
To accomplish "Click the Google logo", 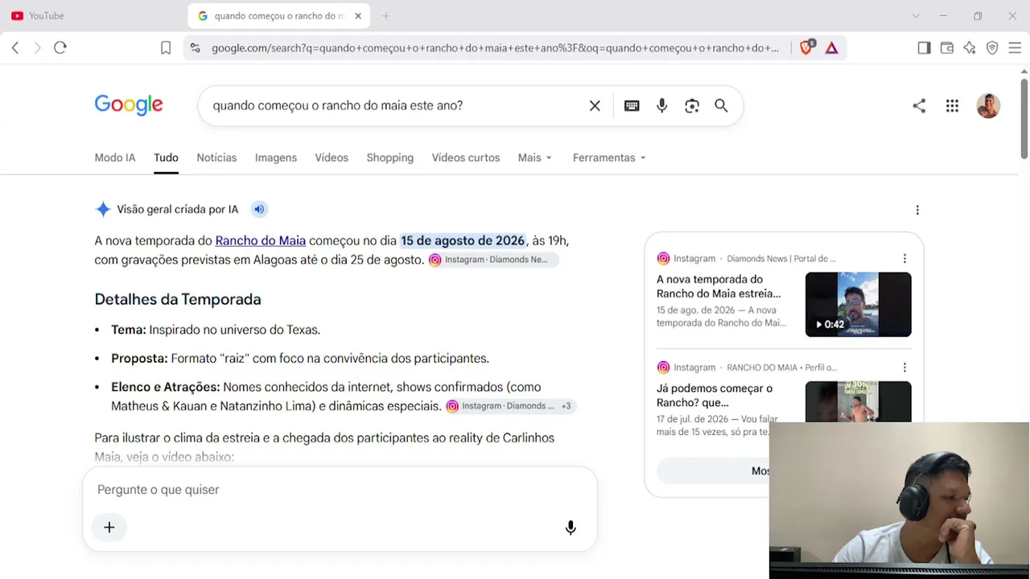I will [129, 105].
